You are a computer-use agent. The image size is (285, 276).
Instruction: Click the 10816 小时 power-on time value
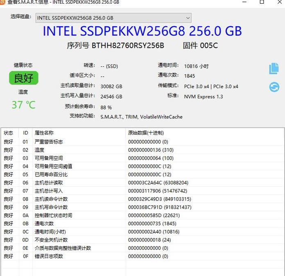[196, 66]
